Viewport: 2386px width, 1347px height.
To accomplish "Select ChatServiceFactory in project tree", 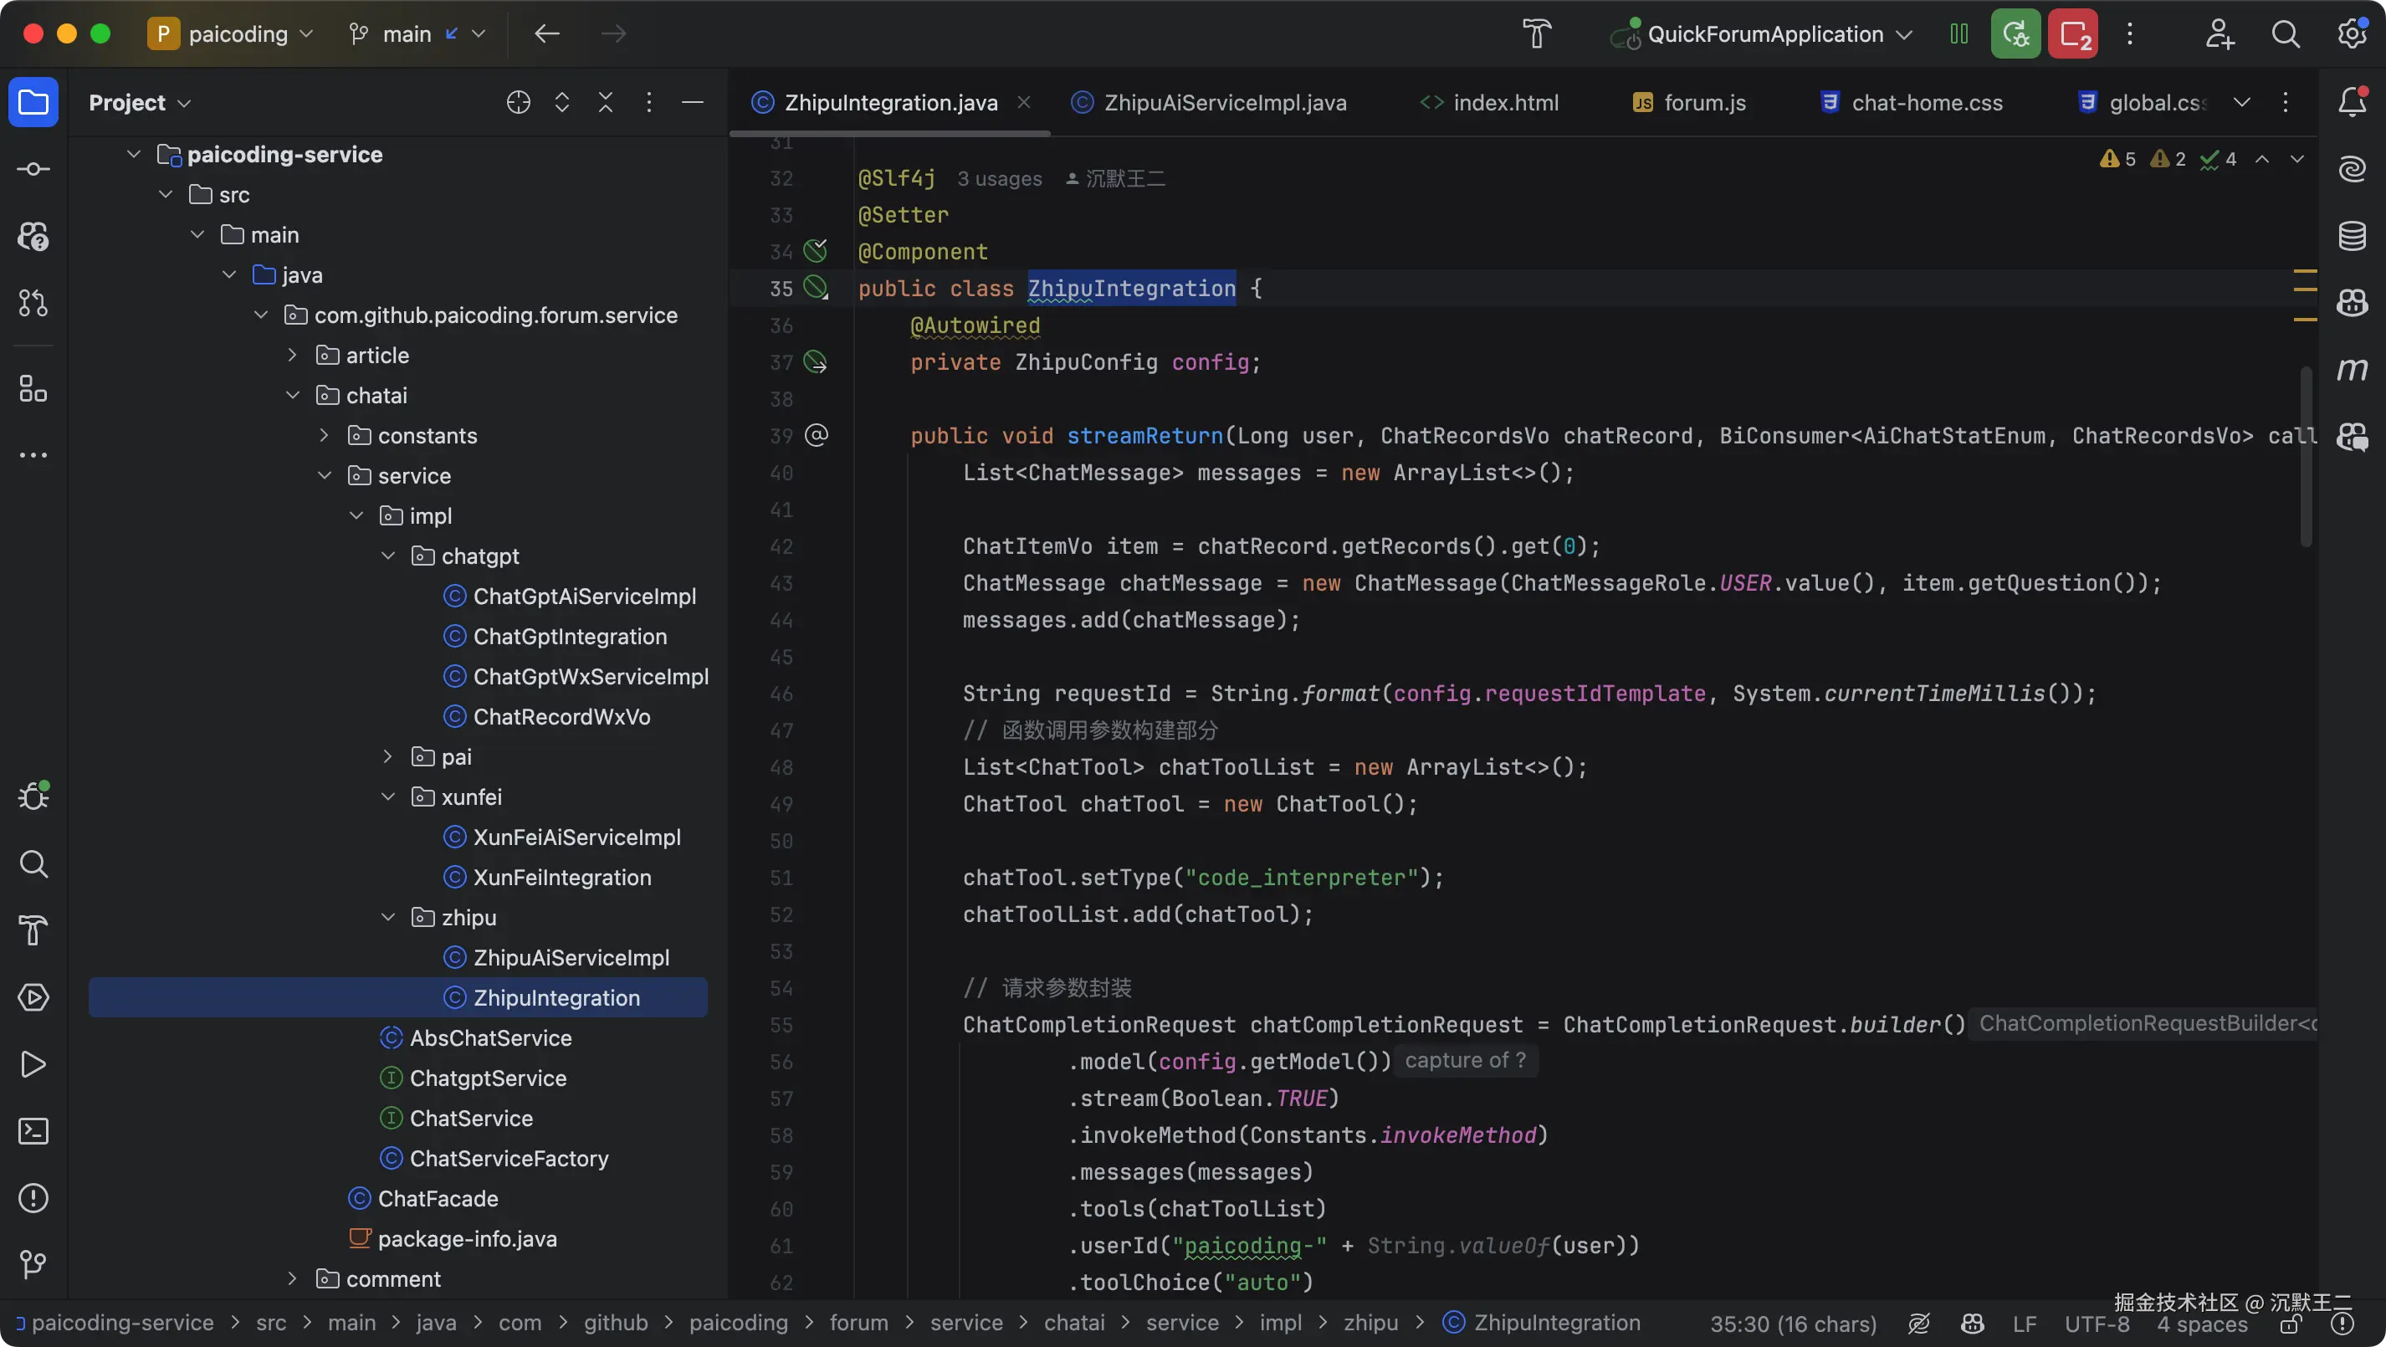I will point(509,1158).
